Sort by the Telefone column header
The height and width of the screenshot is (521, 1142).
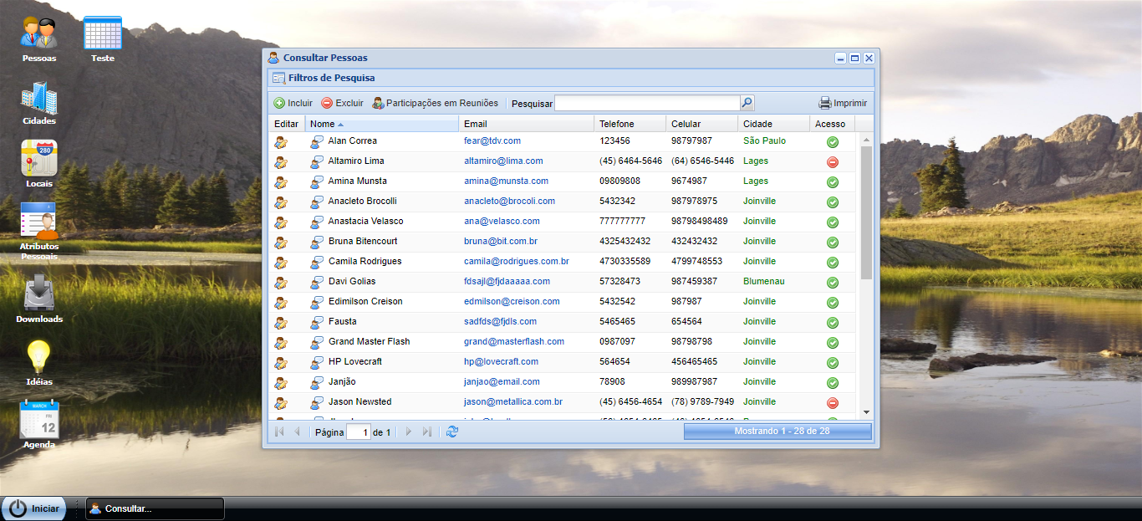pyautogui.click(x=630, y=124)
